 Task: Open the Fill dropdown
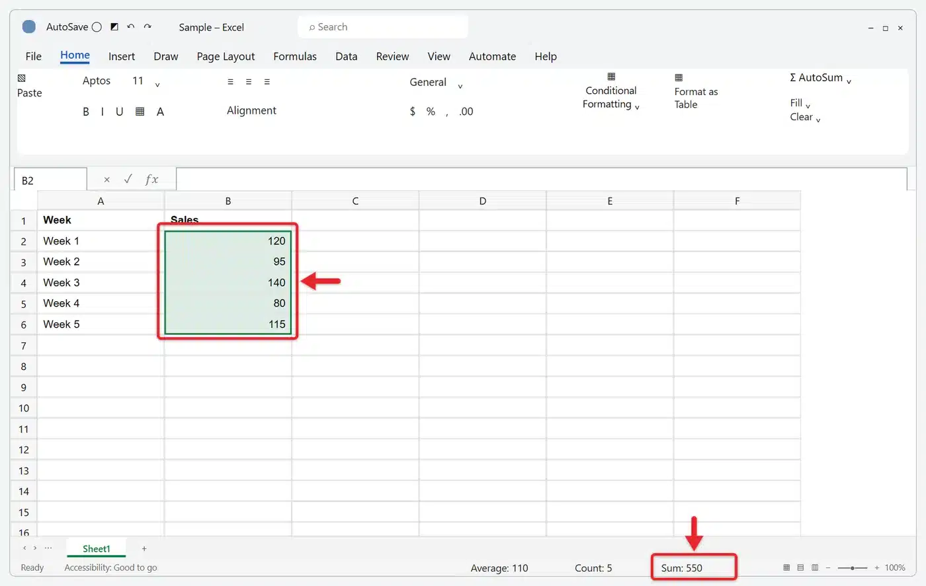[x=800, y=103]
